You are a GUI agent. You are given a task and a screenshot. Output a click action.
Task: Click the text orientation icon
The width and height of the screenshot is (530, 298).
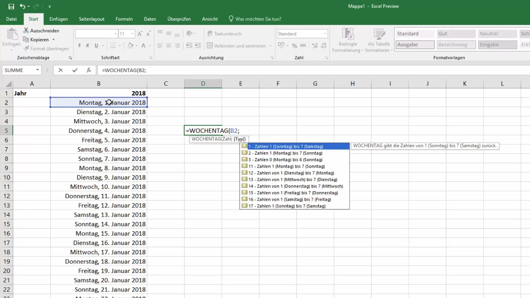pyautogui.click(x=189, y=34)
